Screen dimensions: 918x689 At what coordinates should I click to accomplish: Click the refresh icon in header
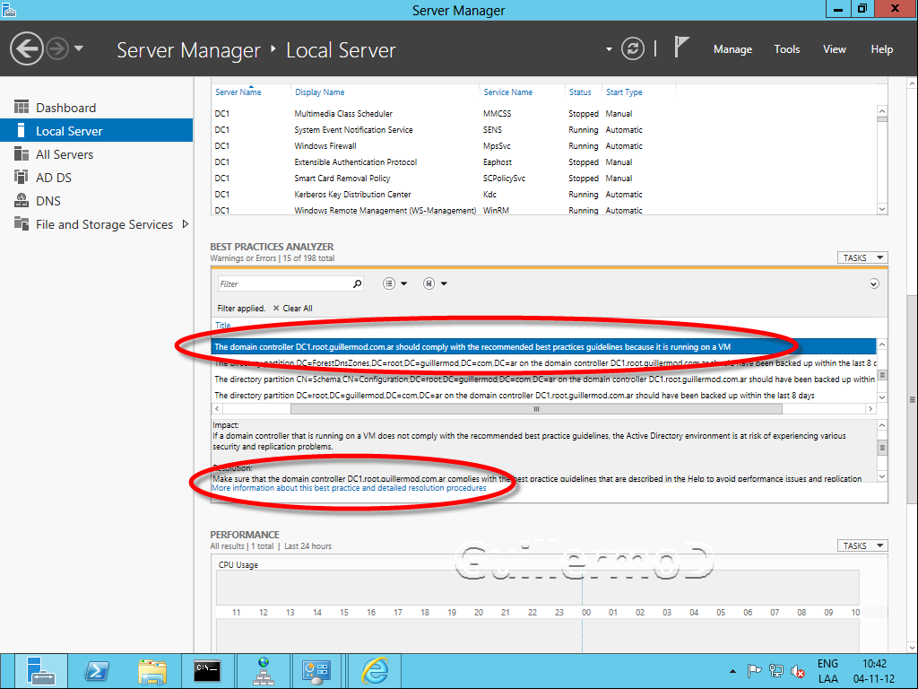pyautogui.click(x=633, y=49)
